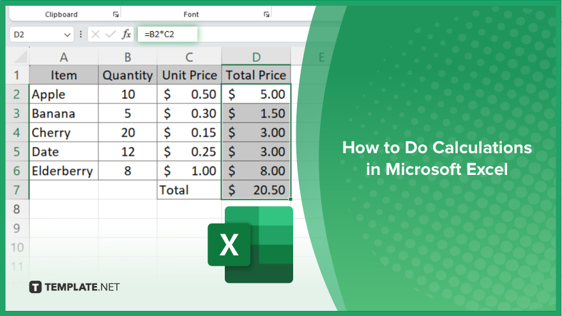Confirm entry with the checkmark icon
The image size is (562, 316).
click(x=110, y=34)
